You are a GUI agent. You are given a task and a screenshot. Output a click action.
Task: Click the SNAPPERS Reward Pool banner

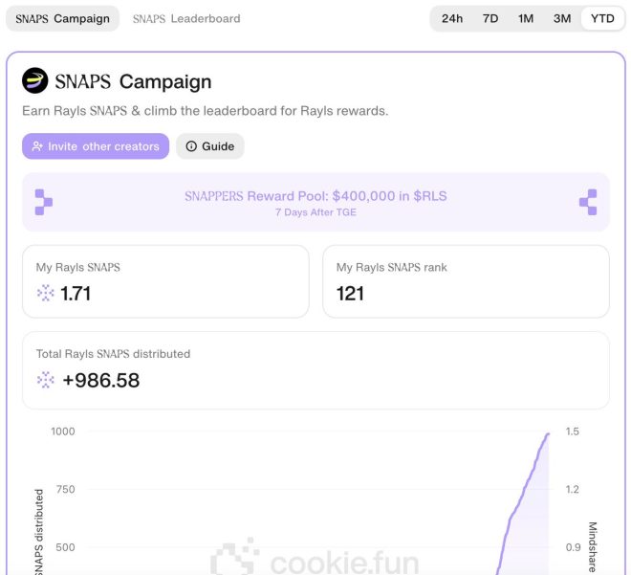(x=315, y=202)
